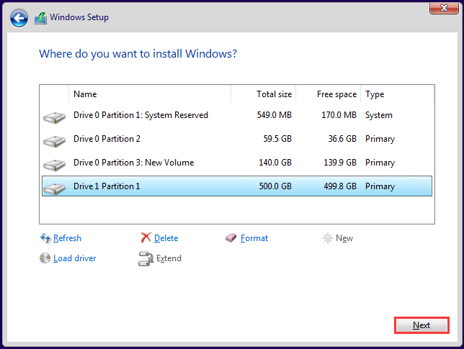This screenshot has width=464, height=349.
Task: Click the Refresh arrows icon
Action: click(x=45, y=238)
